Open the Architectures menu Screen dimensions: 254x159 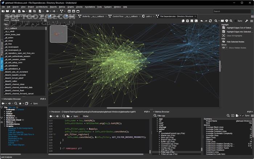(42, 7)
